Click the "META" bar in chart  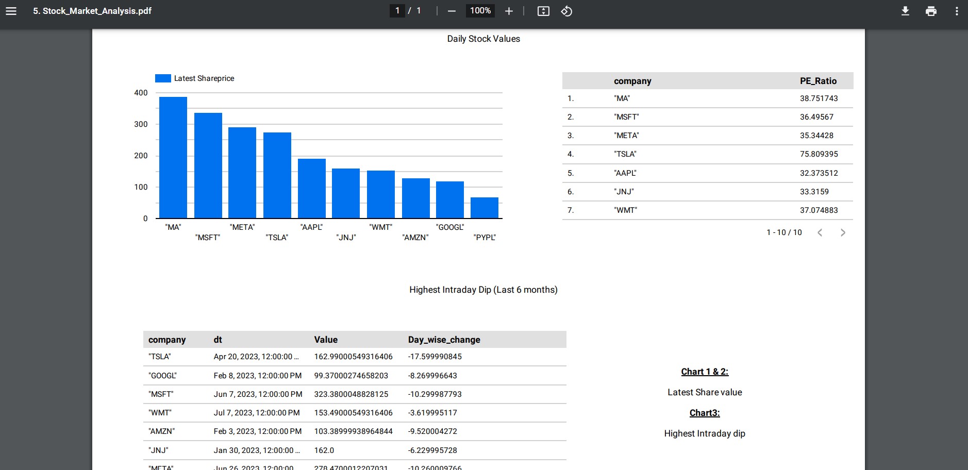pyautogui.click(x=242, y=173)
